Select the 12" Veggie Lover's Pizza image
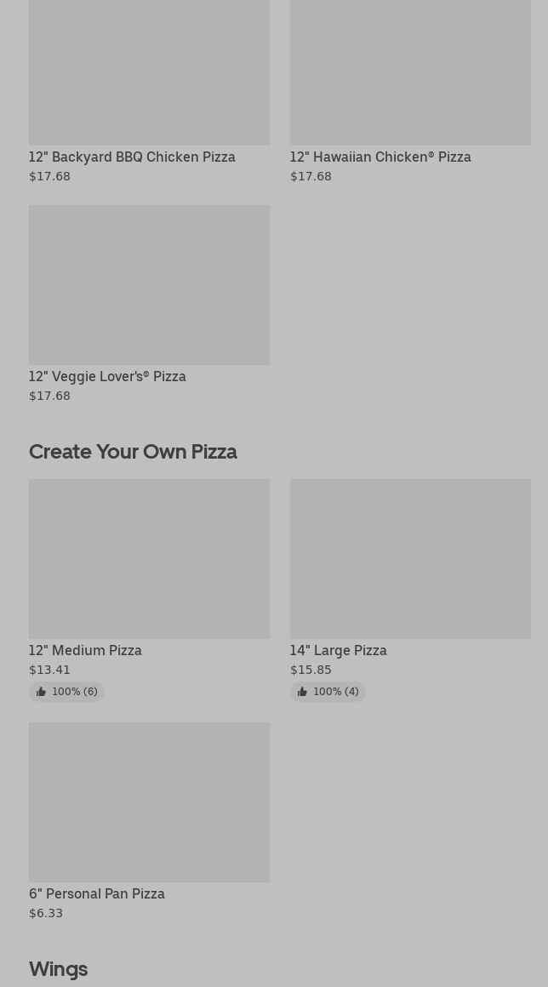548x987 pixels. [149, 284]
